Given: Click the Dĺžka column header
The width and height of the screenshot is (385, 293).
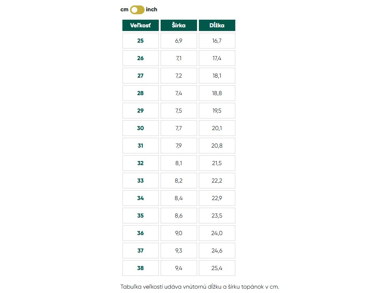Looking at the screenshot, I should 217,26.
